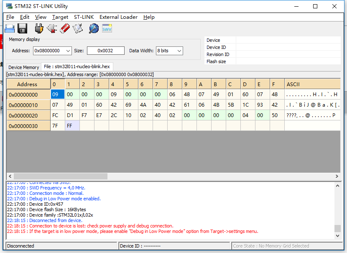Expand the Address dropdown arrow
Image resolution: width=347 pixels, height=253 pixels.
click(68, 51)
